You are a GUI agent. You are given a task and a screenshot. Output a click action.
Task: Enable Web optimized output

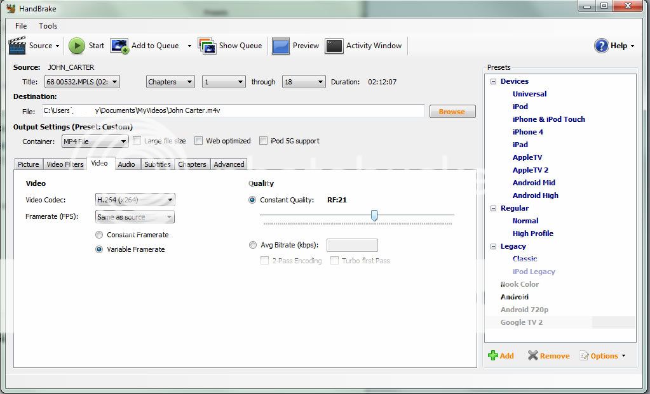pyautogui.click(x=199, y=140)
